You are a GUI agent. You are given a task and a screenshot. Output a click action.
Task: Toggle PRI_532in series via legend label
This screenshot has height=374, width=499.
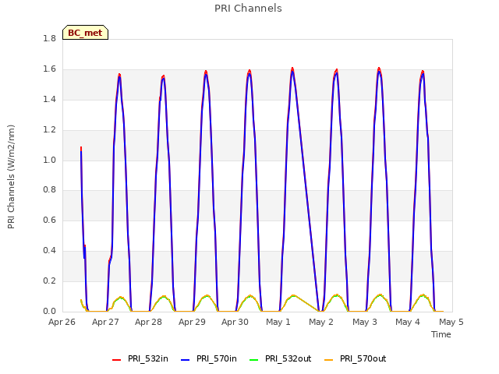coord(148,358)
